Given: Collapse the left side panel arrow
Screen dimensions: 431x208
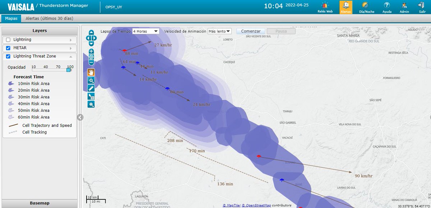Looking at the screenshot, I should point(80,117).
